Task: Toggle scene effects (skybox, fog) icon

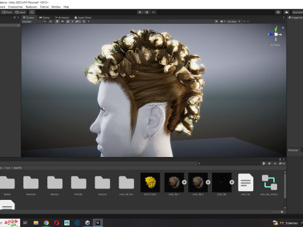Action: pyautogui.click(x=68, y=21)
